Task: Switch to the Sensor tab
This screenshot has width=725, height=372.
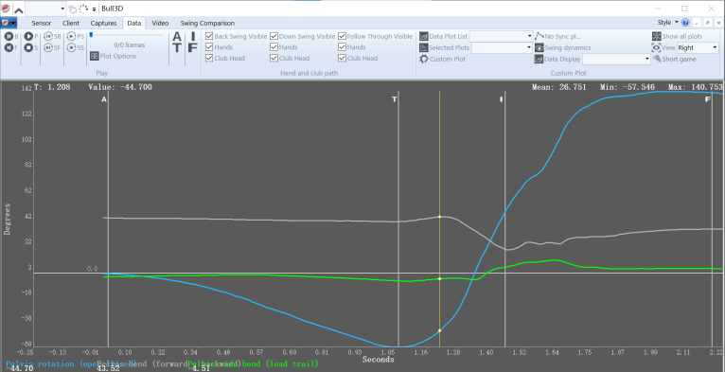Action: pos(42,23)
